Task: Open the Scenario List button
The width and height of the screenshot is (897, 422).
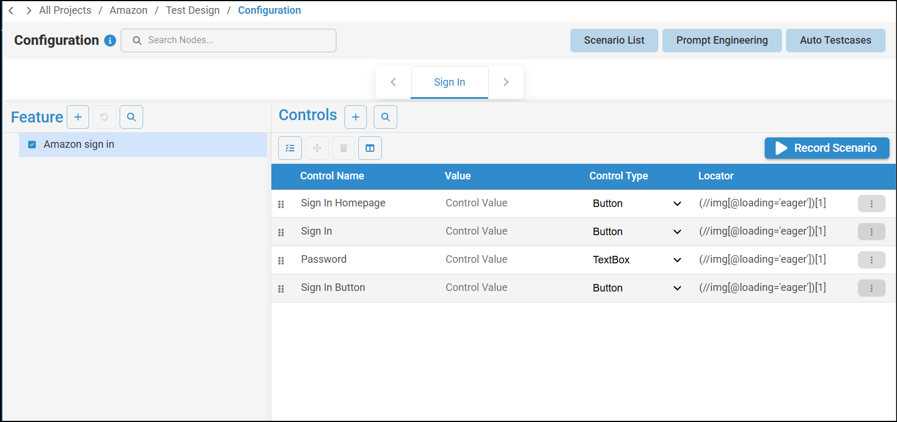Action: tap(614, 41)
